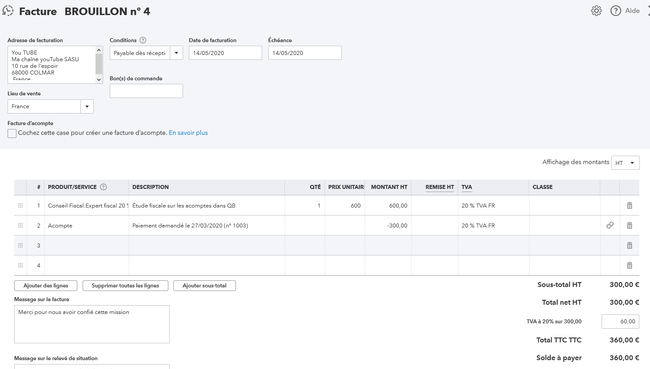Click the Ajouter des lignes button
The image size is (650, 369).
46,286
